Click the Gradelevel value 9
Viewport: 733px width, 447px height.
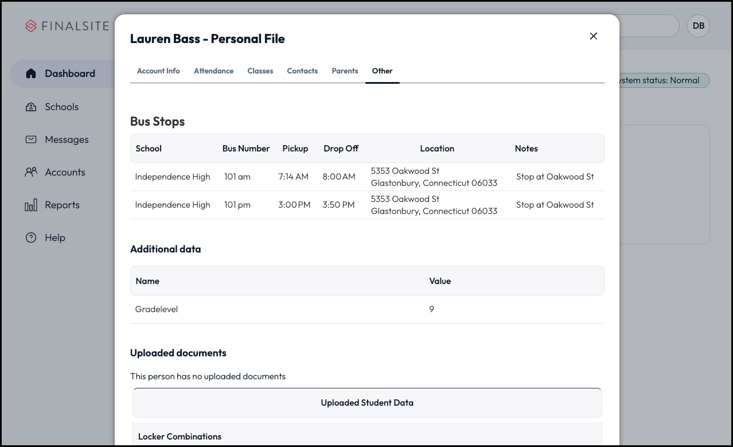tap(431, 309)
